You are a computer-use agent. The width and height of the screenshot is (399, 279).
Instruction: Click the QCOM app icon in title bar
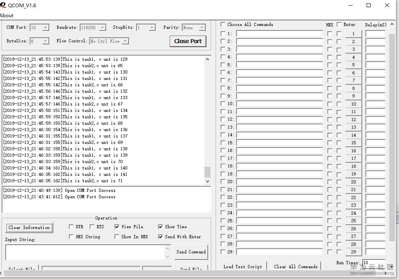click(3, 5)
